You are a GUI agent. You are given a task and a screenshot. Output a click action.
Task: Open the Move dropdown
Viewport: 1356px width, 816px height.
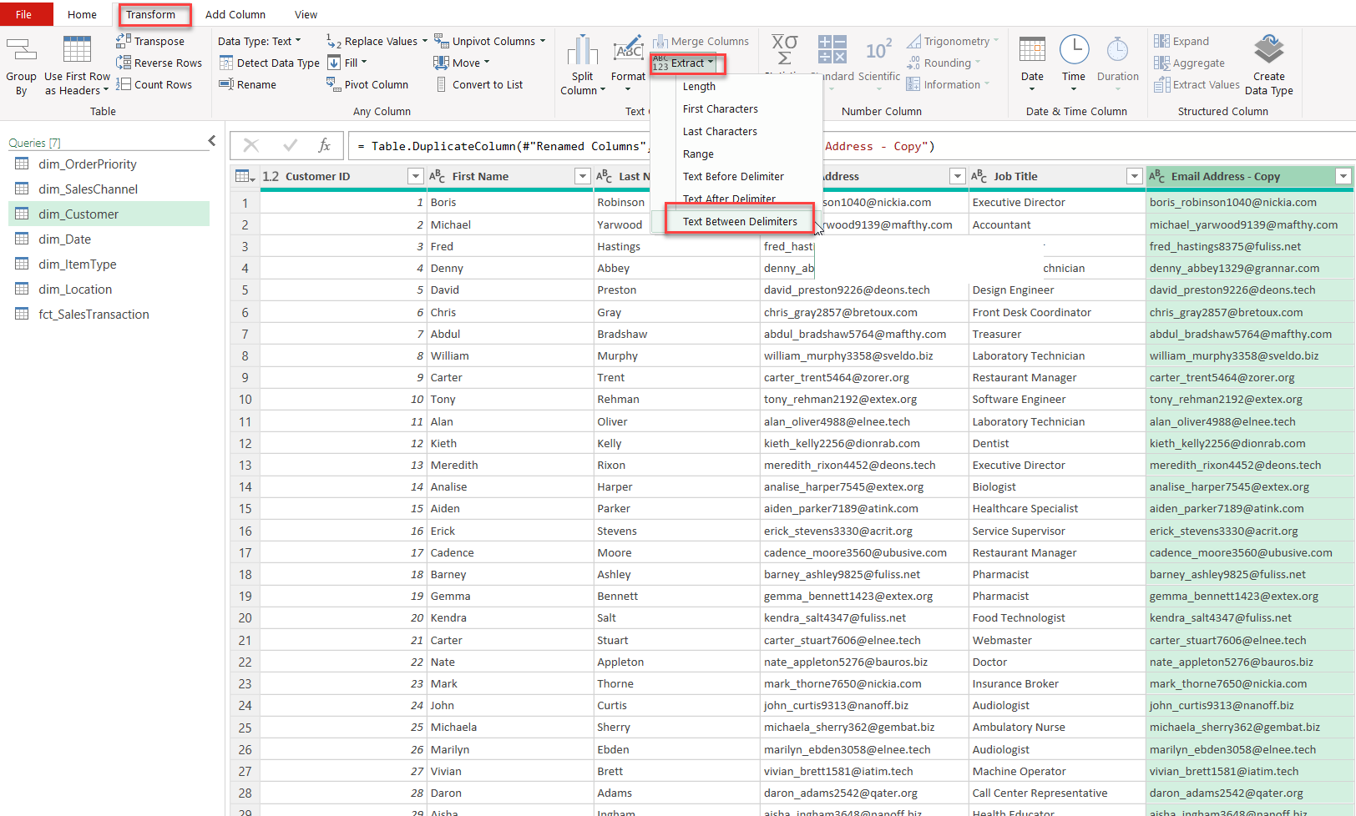coord(462,63)
